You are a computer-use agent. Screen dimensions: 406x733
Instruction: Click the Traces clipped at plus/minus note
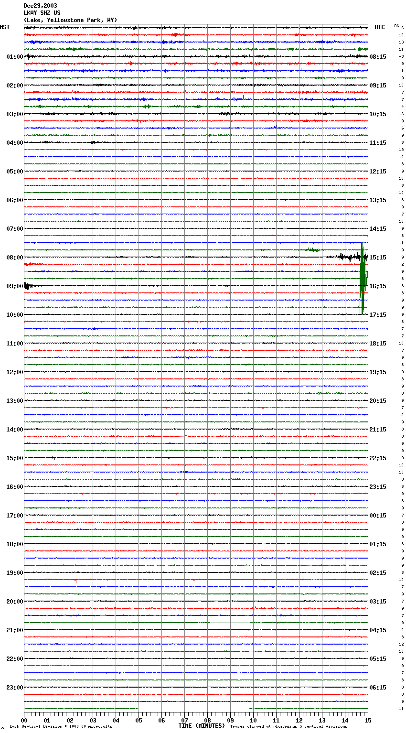click(288, 727)
